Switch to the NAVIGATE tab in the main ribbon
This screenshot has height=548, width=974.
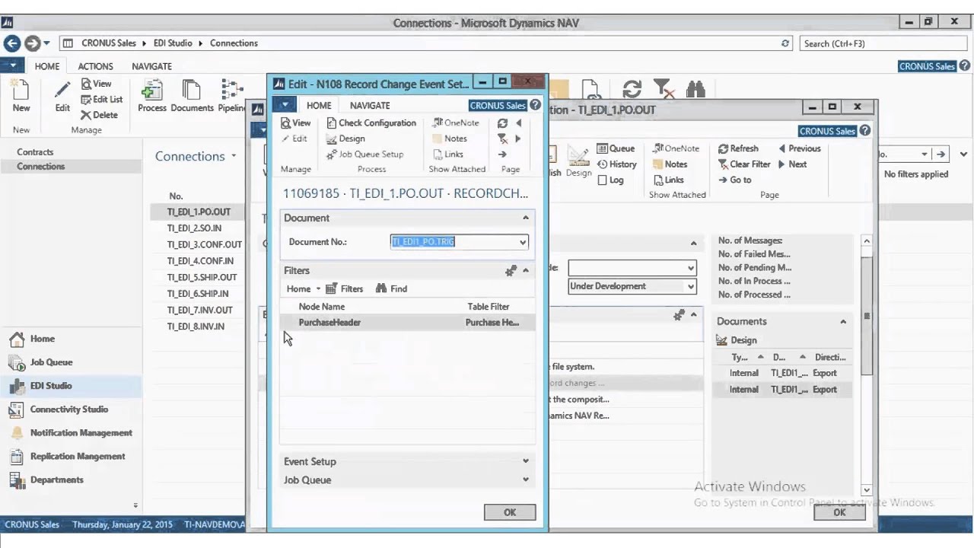[151, 66]
